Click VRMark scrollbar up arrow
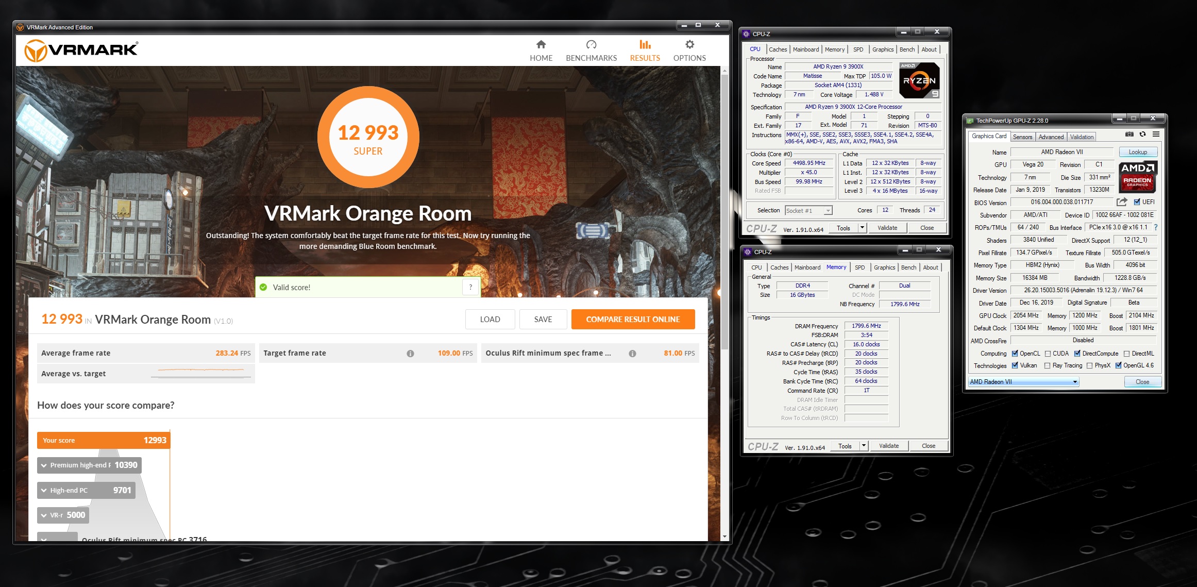Screen dimensions: 1197x587 pyautogui.click(x=724, y=71)
